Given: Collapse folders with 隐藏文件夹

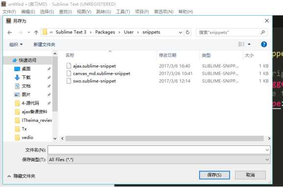Looking at the screenshot, I should [21, 176].
